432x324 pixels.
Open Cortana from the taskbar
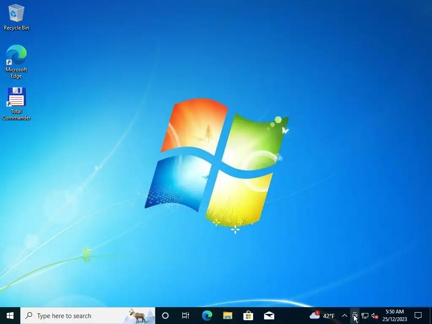tap(165, 316)
